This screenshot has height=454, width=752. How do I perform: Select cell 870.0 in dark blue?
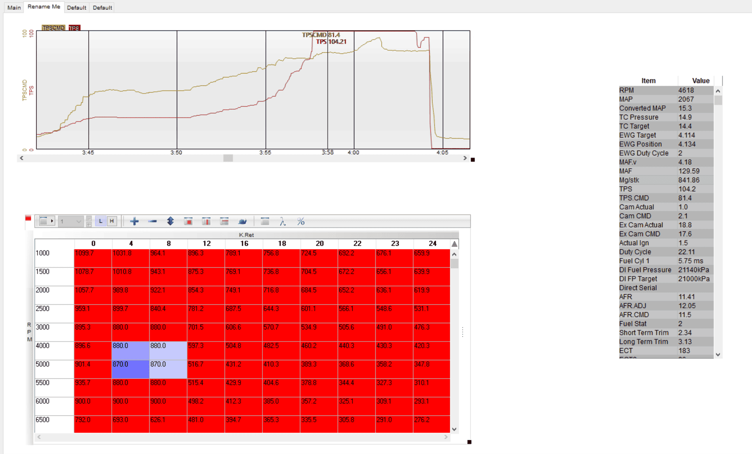pos(131,369)
